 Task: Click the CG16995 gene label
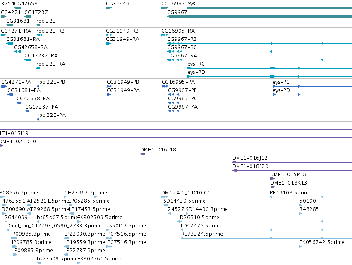coord(173,4)
